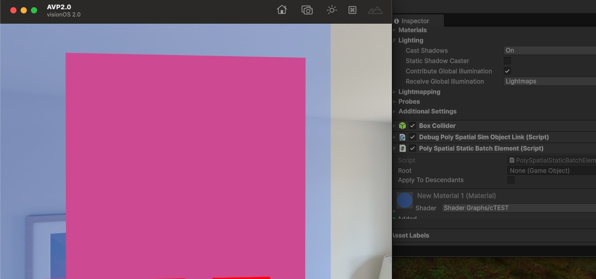596x279 pixels.
Task: Open the keyboard command key icon
Action: [352, 10]
